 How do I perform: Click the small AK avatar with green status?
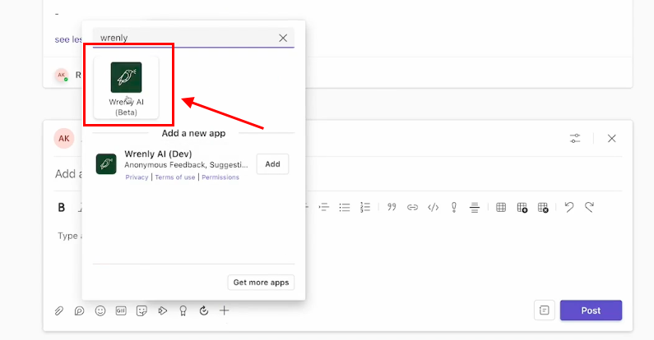(62, 76)
